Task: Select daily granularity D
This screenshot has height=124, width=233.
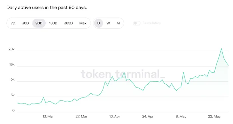Action: pyautogui.click(x=99, y=23)
